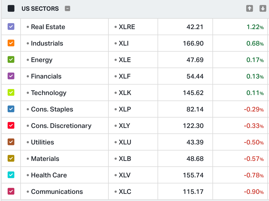Click the Communications sector row label

click(57, 192)
